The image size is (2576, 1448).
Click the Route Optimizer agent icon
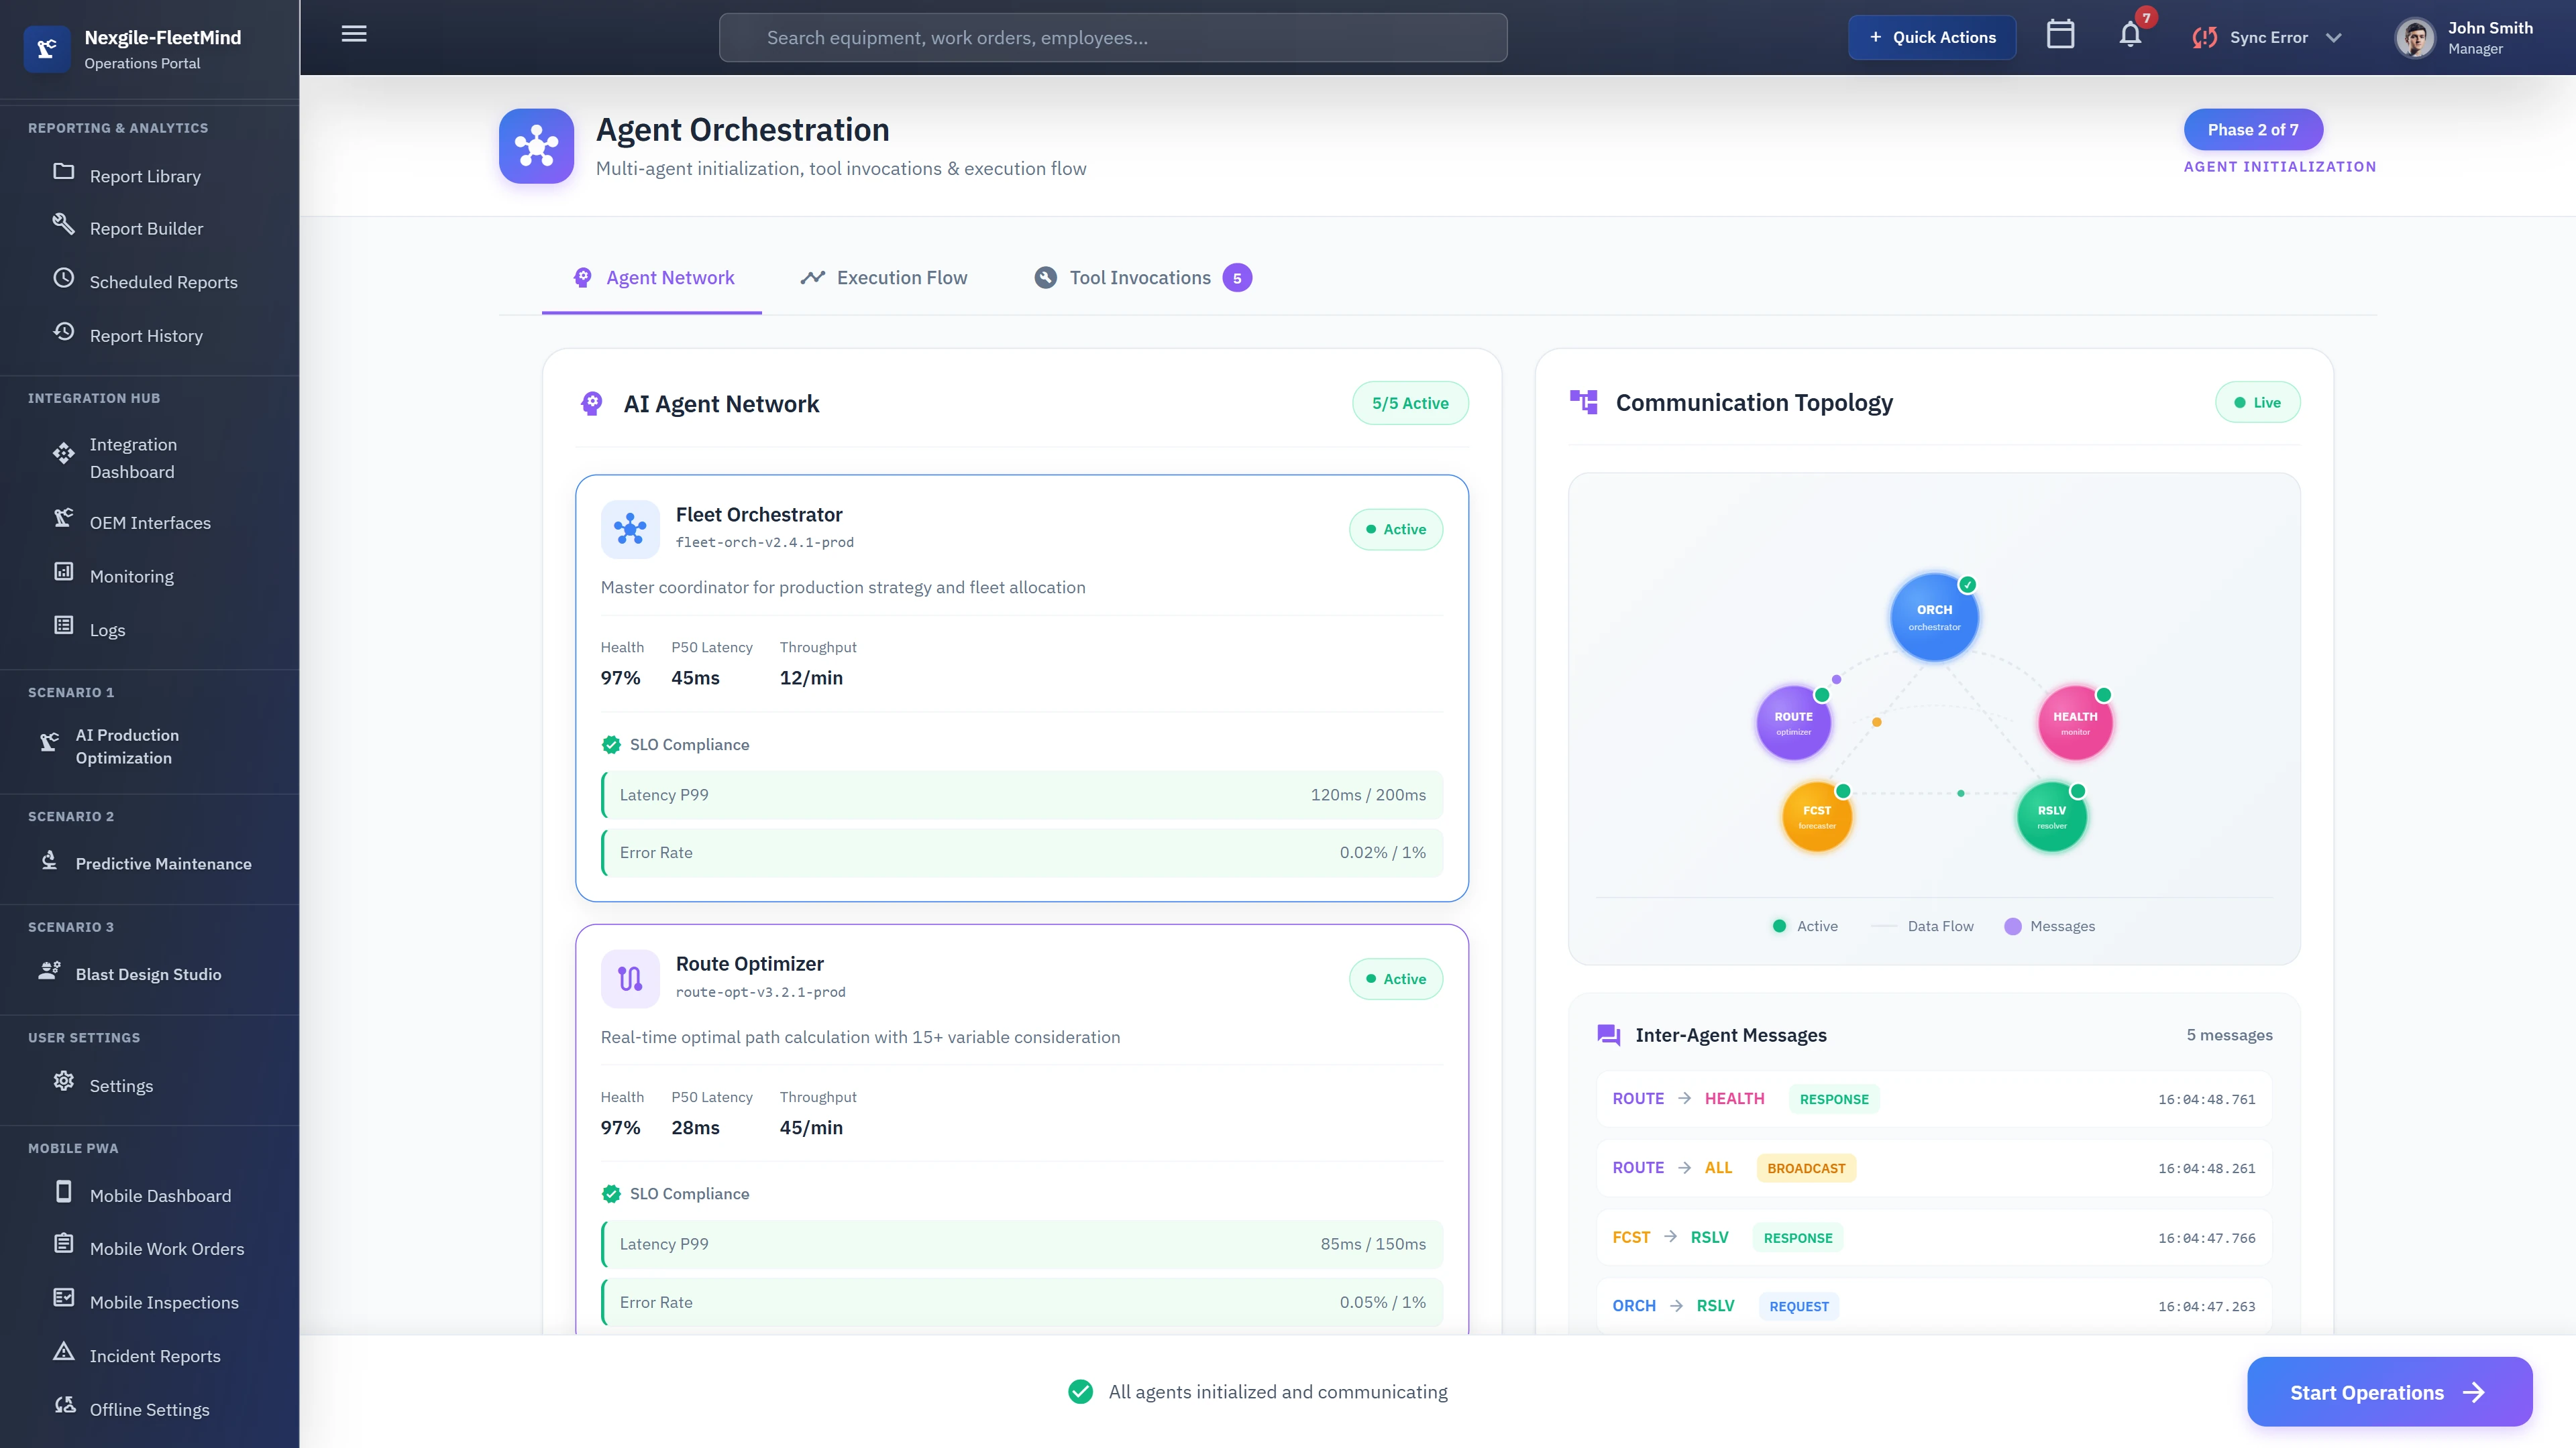point(630,978)
